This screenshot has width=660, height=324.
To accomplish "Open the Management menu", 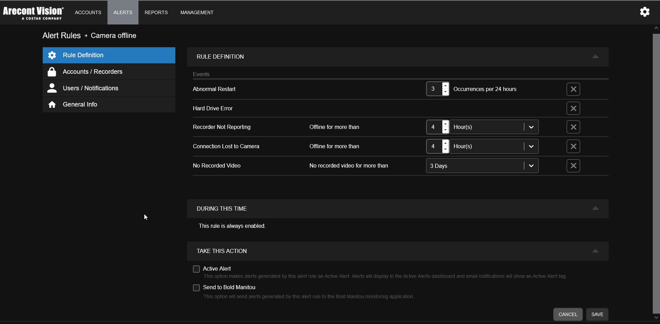I will point(197,12).
